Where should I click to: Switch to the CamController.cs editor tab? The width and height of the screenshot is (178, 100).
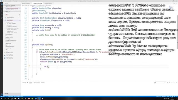click(26, 3)
